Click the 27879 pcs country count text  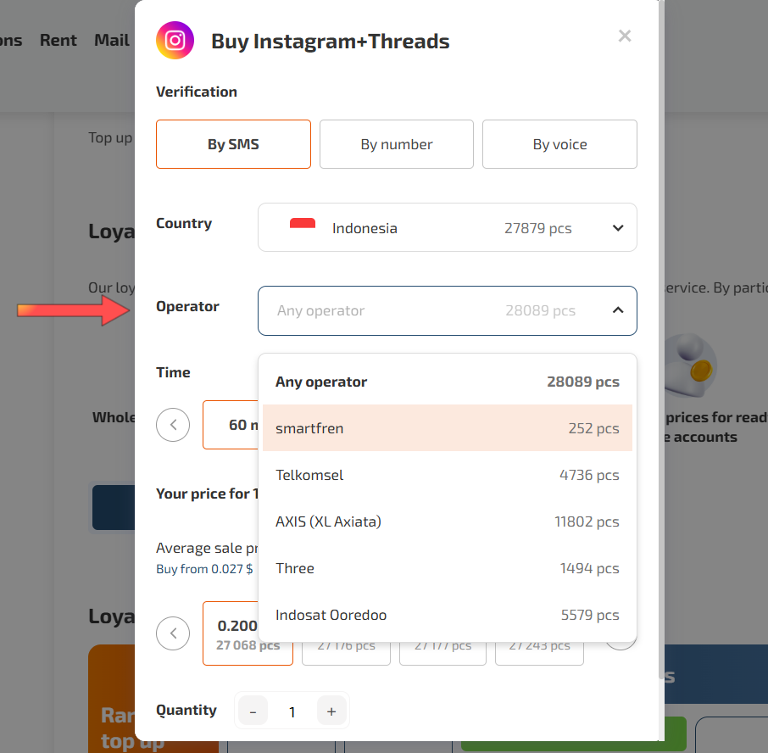[537, 228]
